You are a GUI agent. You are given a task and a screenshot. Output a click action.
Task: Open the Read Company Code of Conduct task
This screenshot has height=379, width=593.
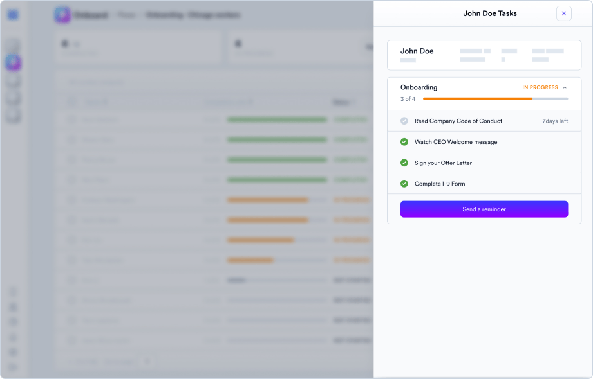click(458, 121)
